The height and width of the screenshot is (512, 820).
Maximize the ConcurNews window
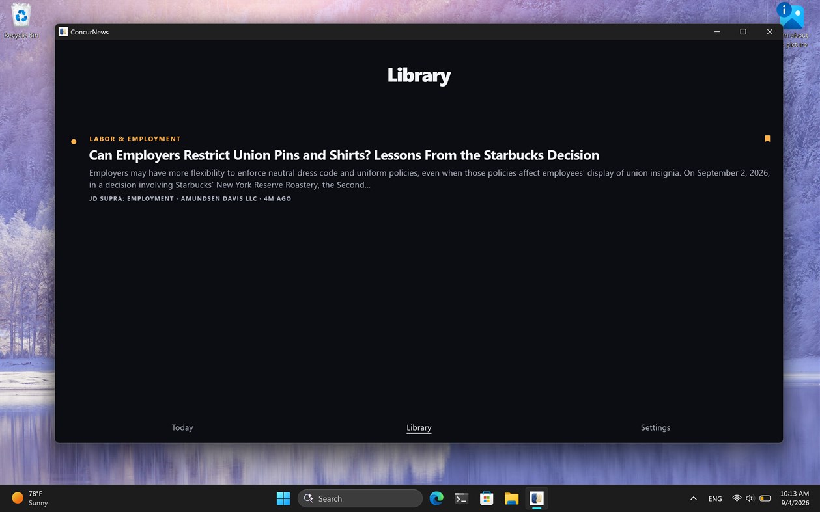(743, 32)
